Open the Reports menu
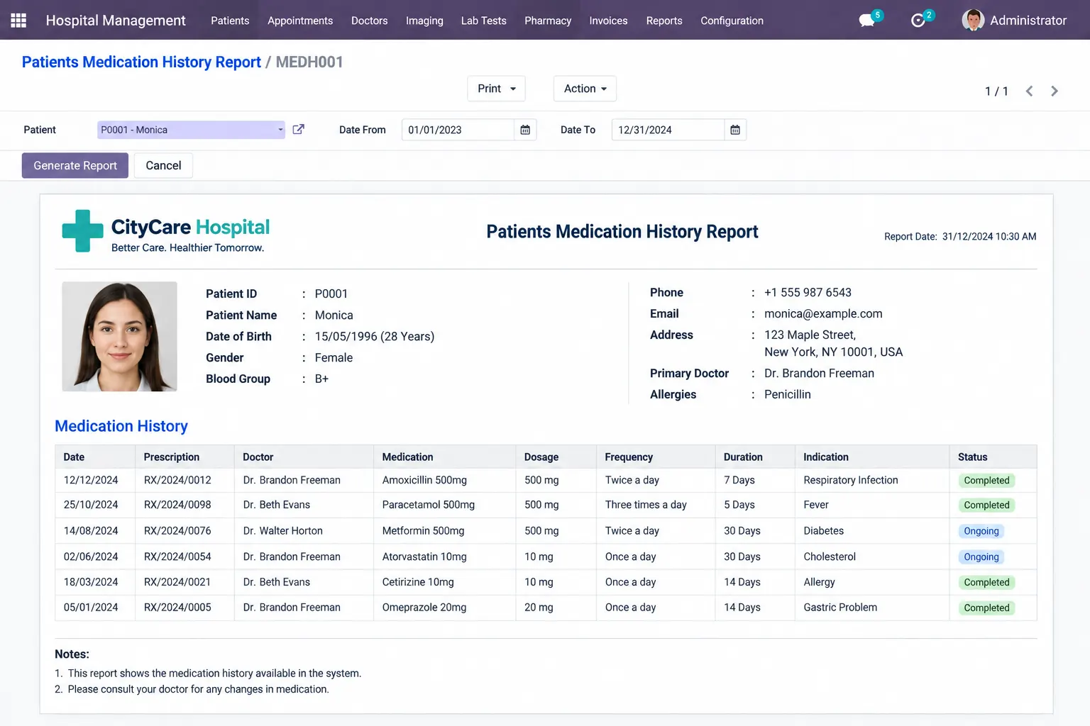Screen dimensions: 1090x726 664,21
